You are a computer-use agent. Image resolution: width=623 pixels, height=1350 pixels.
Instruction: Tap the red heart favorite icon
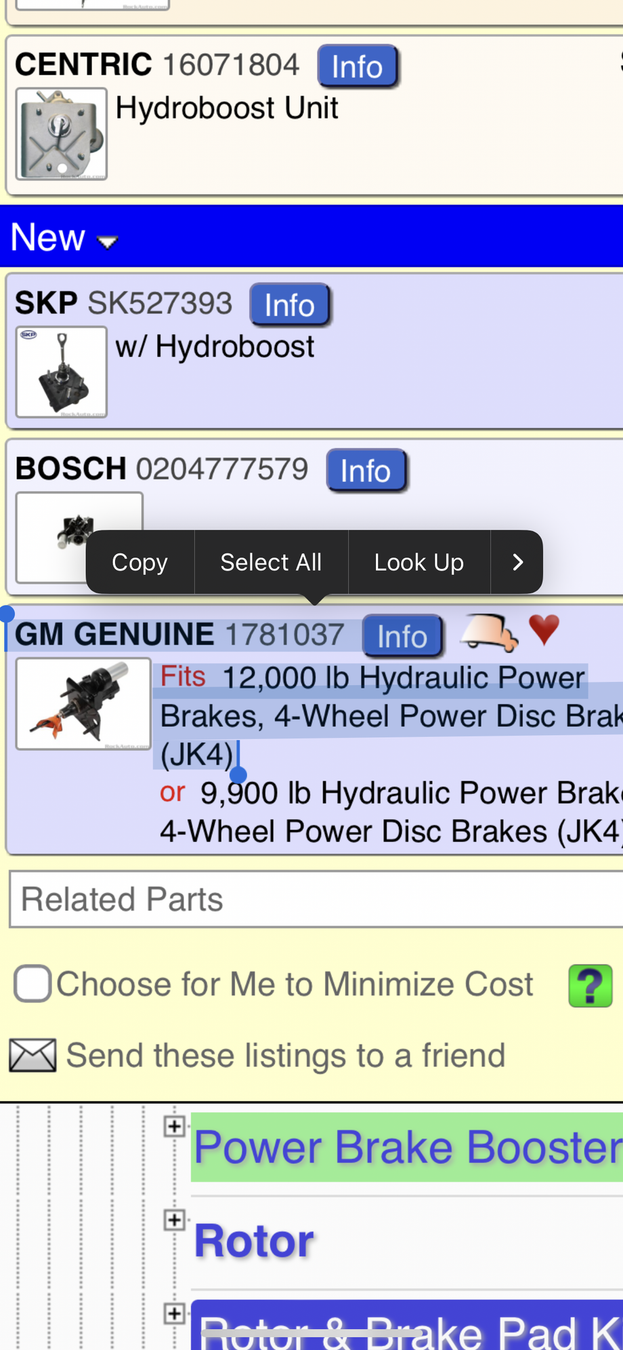coord(544,630)
